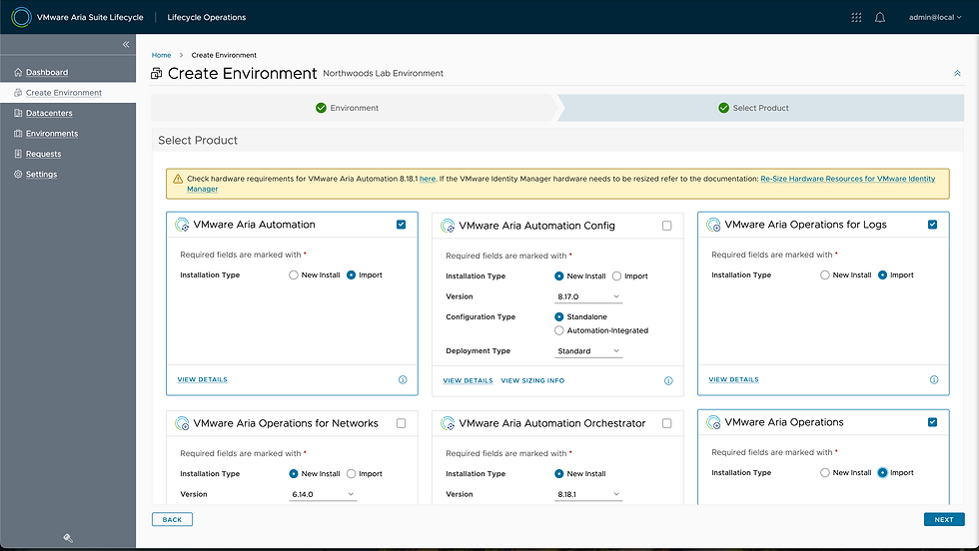Uncheck the VMware Aria Automation checkbox
The width and height of the screenshot is (979, 551).
[x=401, y=225]
